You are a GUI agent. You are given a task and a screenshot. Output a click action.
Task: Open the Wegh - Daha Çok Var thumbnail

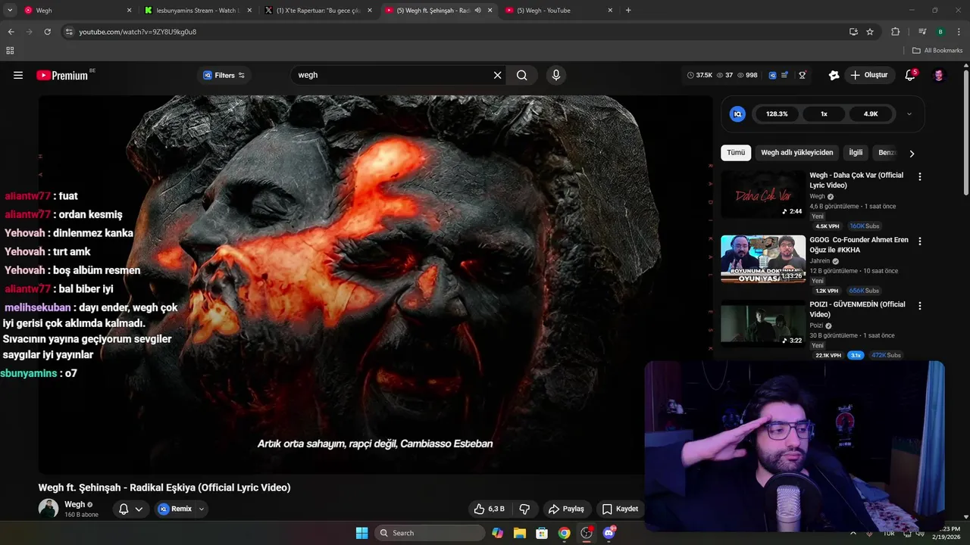tap(762, 195)
